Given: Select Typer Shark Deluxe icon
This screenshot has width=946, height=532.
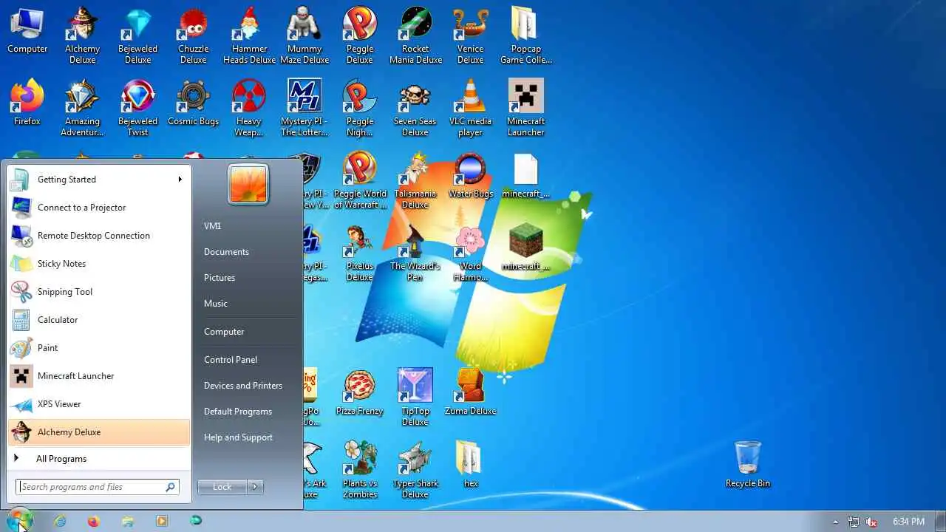Looking at the screenshot, I should 415,470.
